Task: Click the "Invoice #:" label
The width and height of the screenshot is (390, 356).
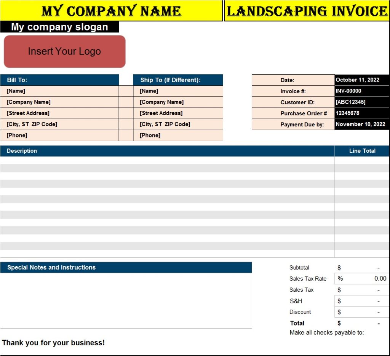Action: 293,91
